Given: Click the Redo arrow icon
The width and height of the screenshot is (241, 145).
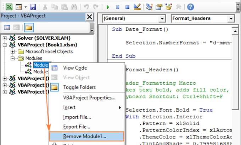Looking at the screenshot, I should pyautogui.click(x=96, y=7).
